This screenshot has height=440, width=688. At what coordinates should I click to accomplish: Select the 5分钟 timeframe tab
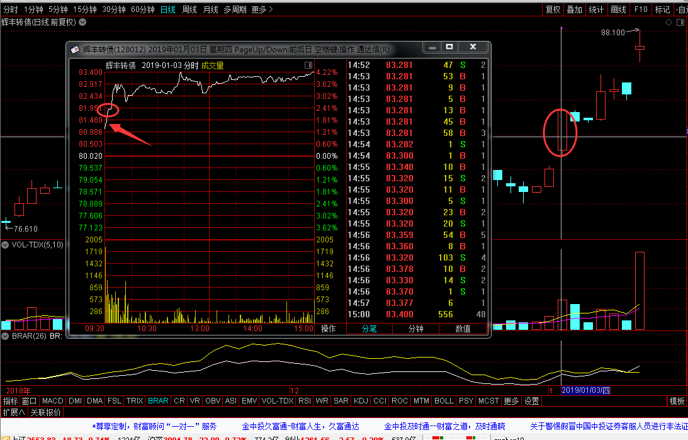tap(58, 9)
